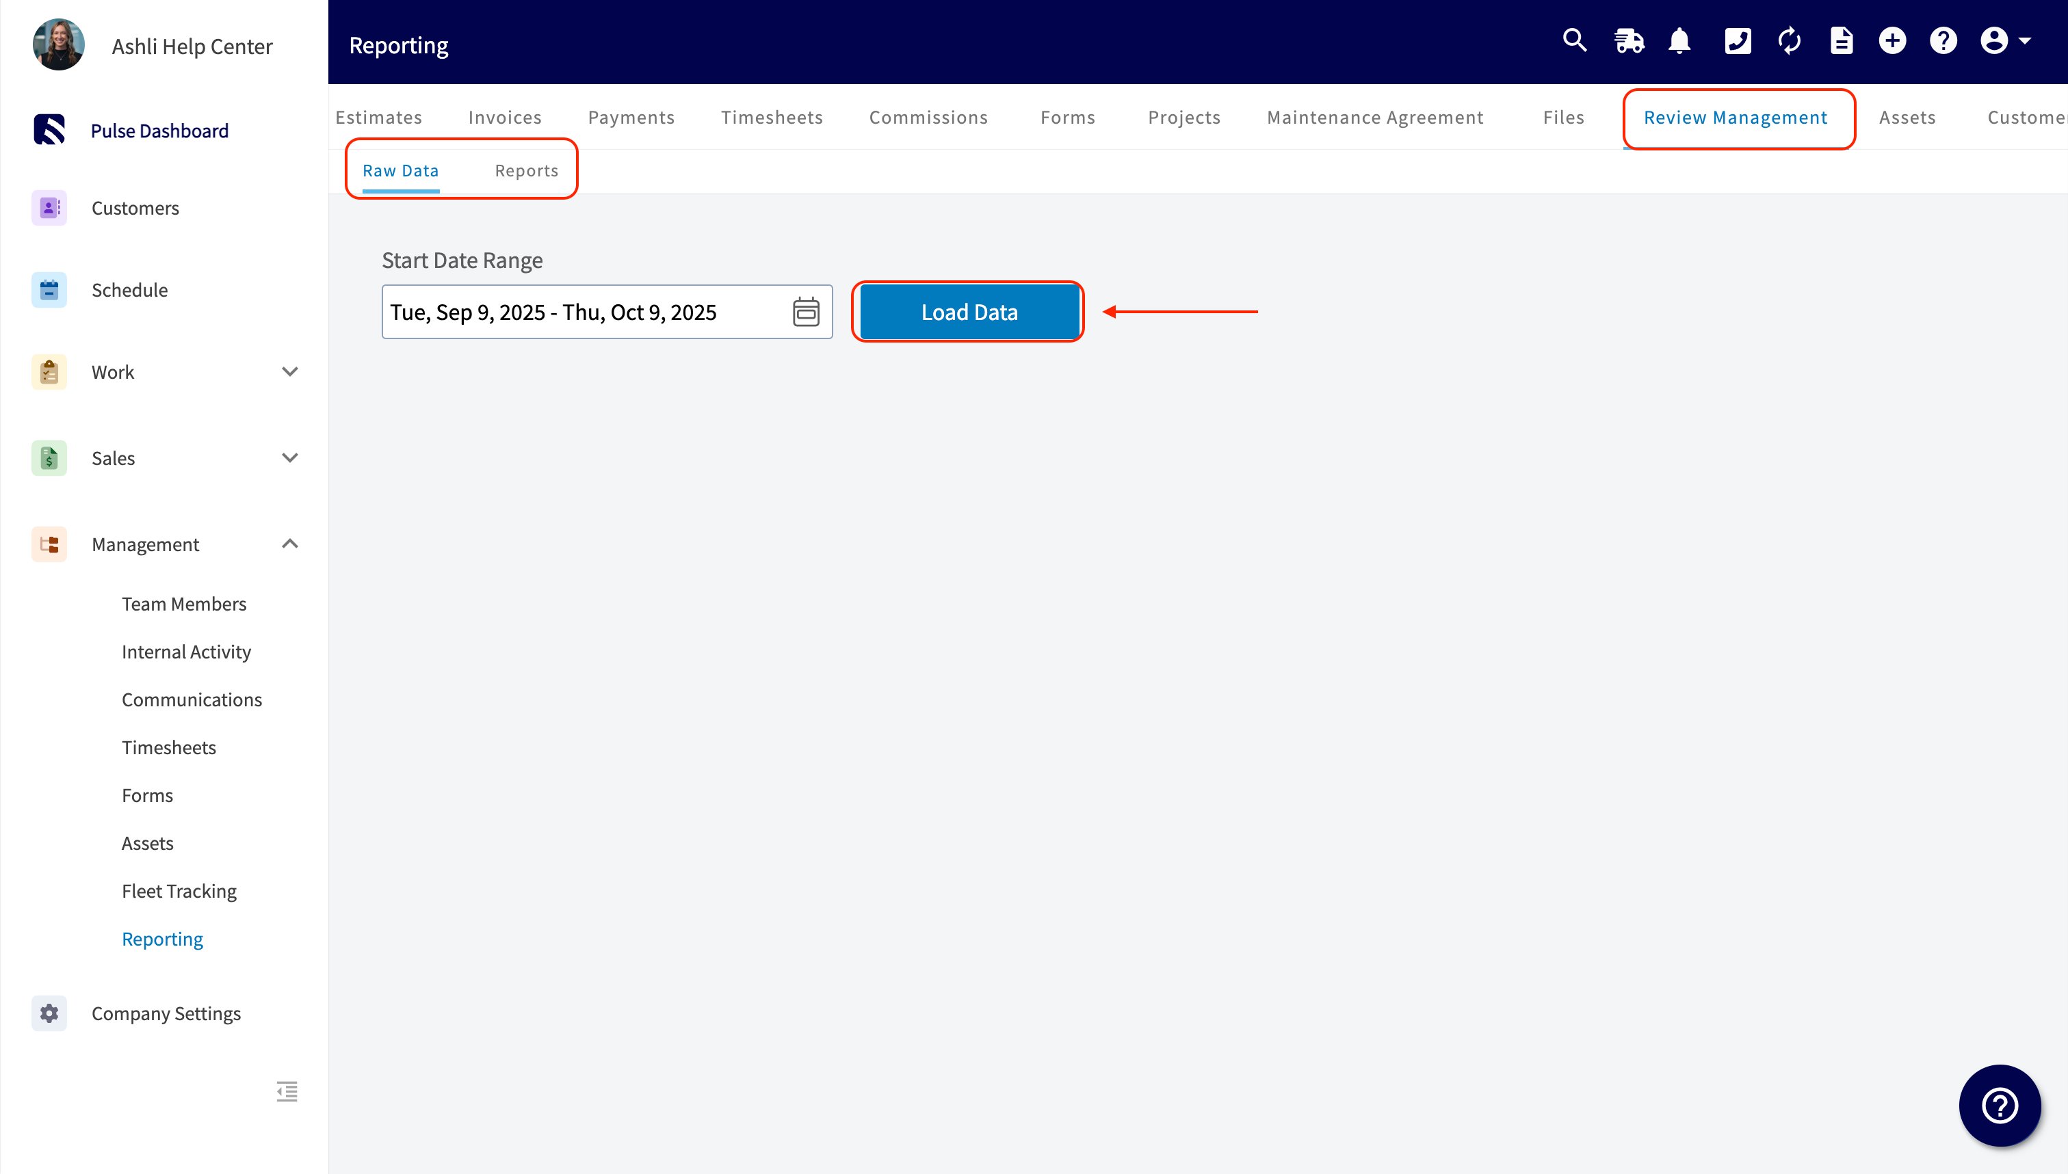
Task: Click the Ashli profile avatar
Action: [x=58, y=45]
